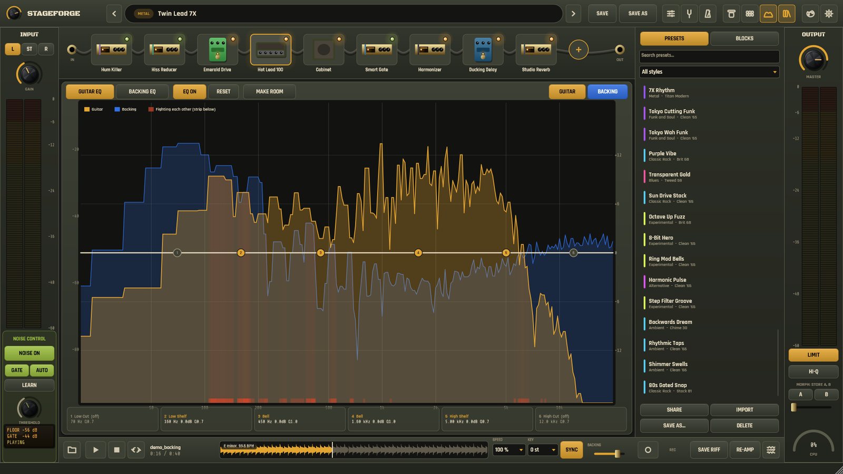Click IMPORT preset button
The height and width of the screenshot is (474, 843).
point(744,410)
